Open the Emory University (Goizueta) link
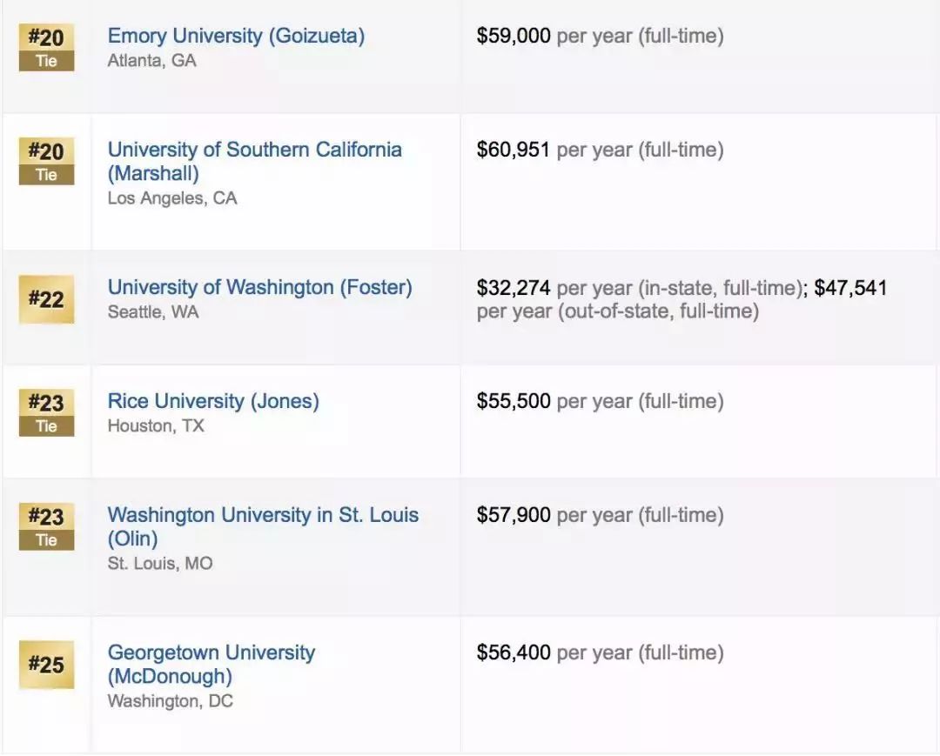The width and height of the screenshot is (940, 756). click(x=236, y=37)
